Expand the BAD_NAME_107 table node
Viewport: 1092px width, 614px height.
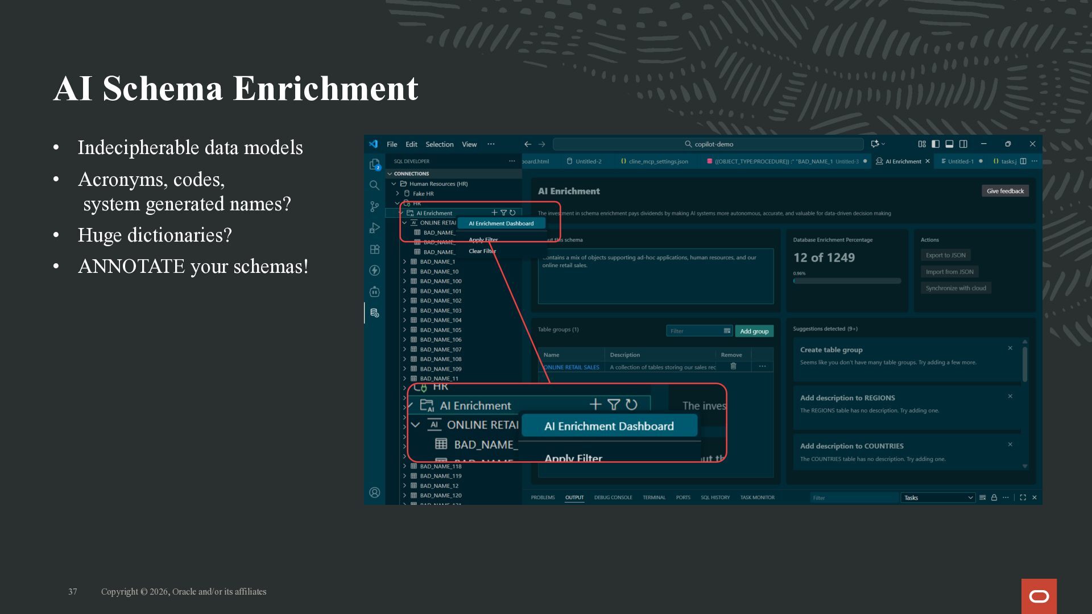pyautogui.click(x=404, y=350)
